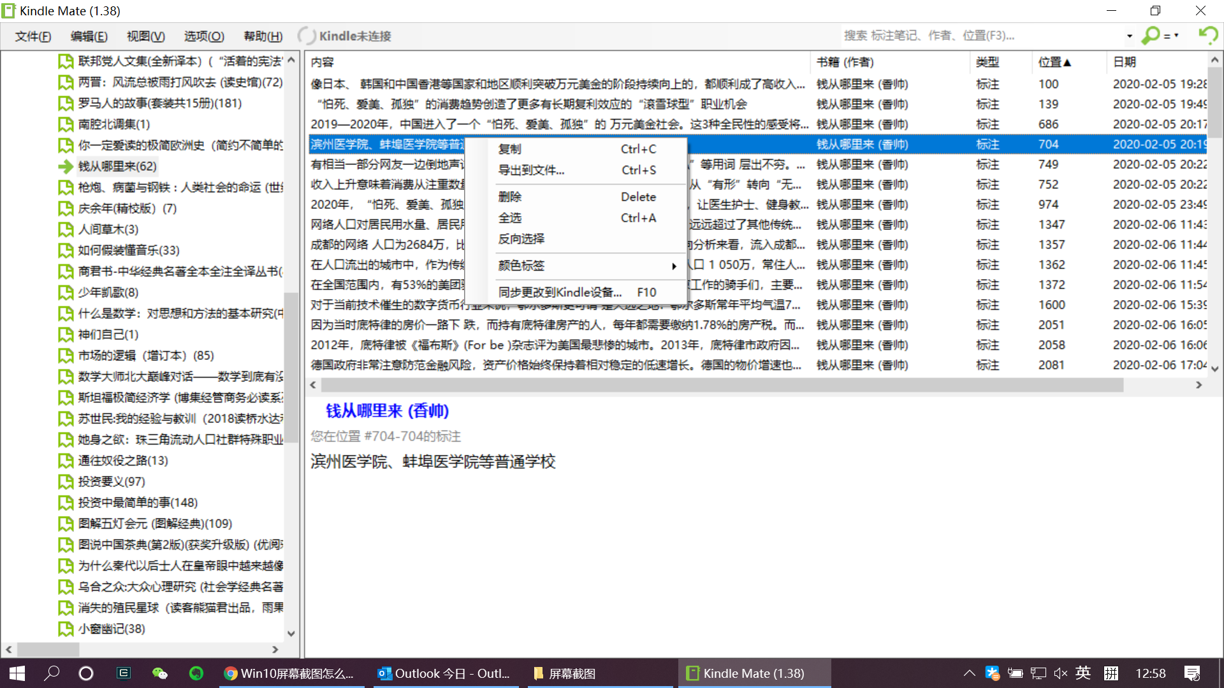The height and width of the screenshot is (688, 1224).
Task: Click book title link 钱从哪里来 (香帅)
Action: point(387,411)
